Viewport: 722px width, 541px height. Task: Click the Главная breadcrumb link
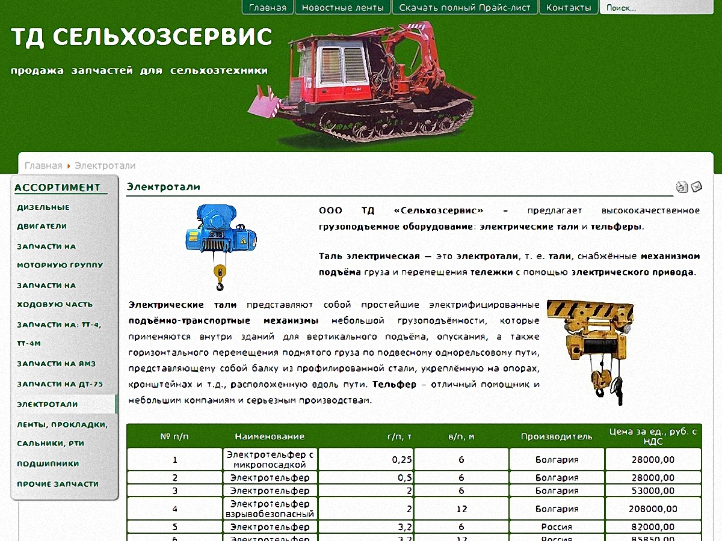click(43, 165)
